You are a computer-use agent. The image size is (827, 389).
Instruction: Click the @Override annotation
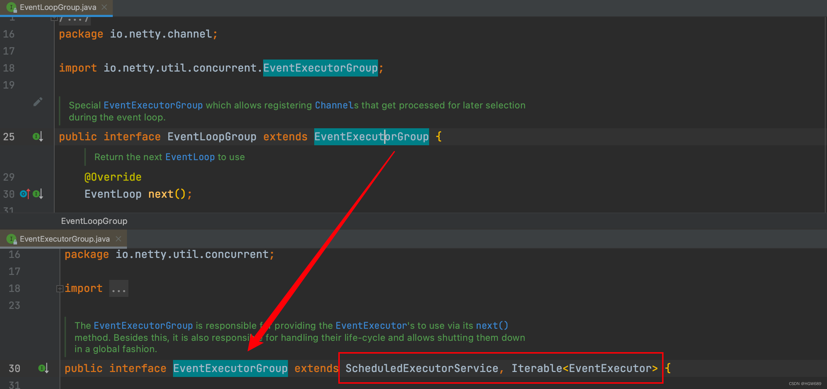pyautogui.click(x=113, y=177)
